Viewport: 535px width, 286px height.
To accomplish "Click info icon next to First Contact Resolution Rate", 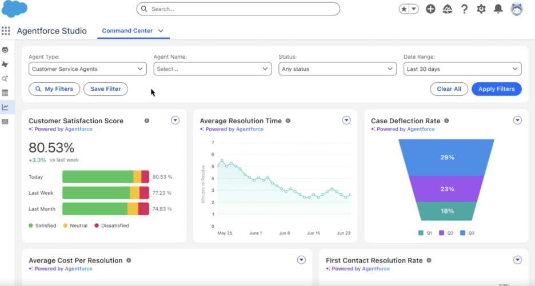I will 429,260.
